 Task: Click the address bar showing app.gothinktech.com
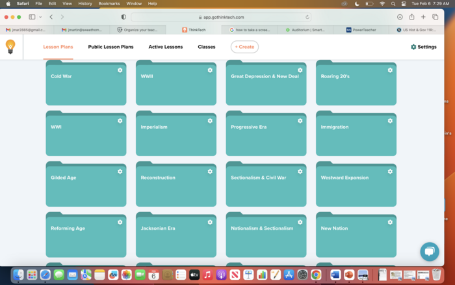pos(221,17)
